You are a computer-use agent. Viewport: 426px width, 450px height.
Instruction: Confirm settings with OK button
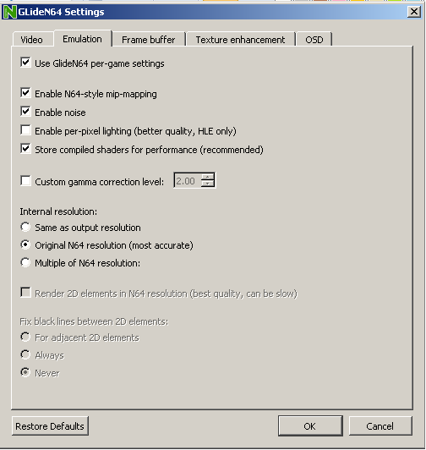tap(310, 426)
